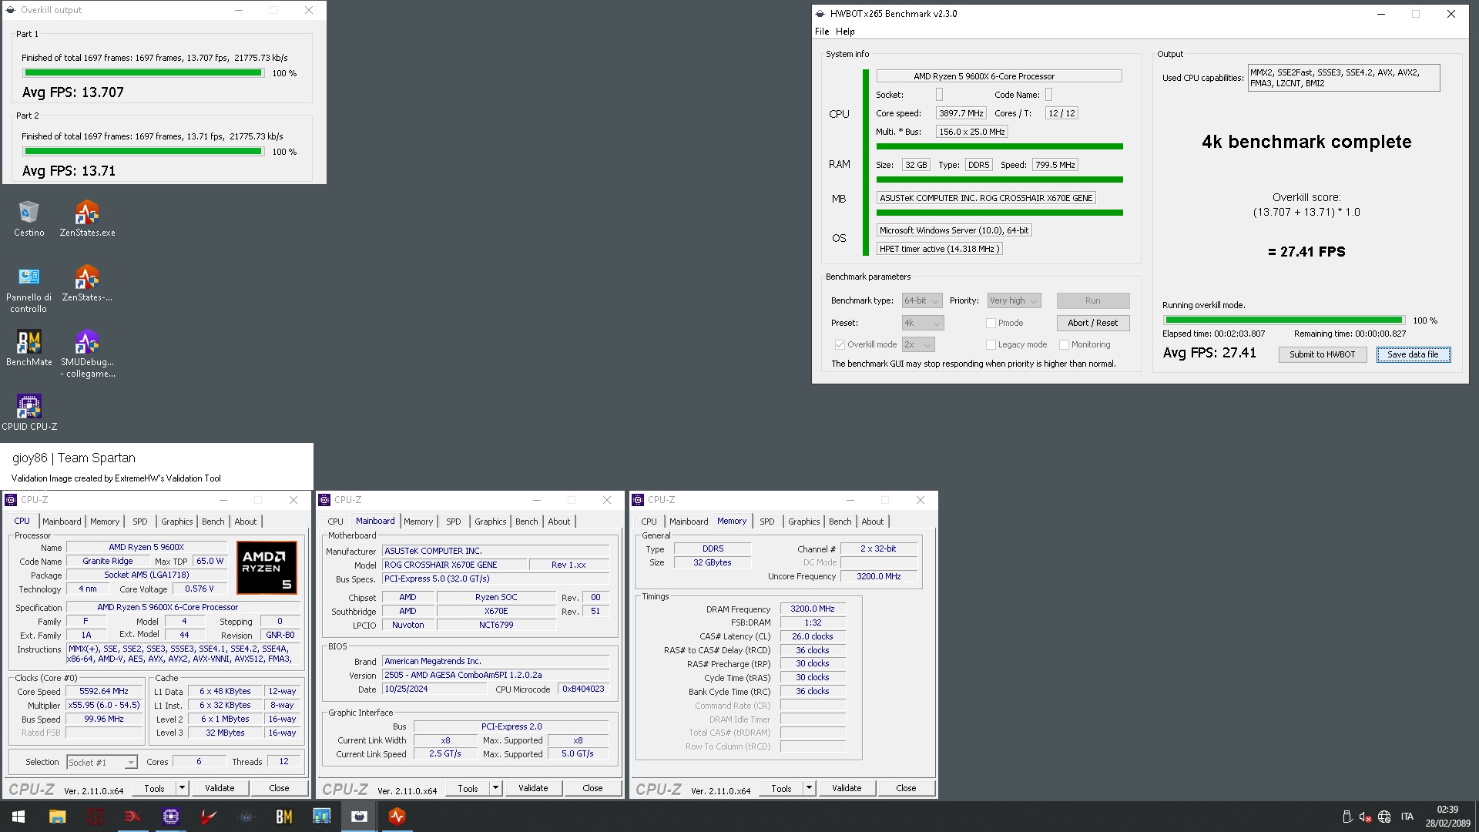Click the blue chart taskbar icon
The image size is (1479, 832).
click(x=321, y=817)
